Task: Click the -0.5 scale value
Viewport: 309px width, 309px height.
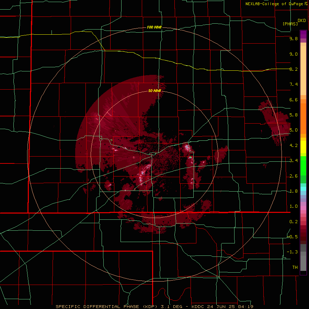Action: 293,237
